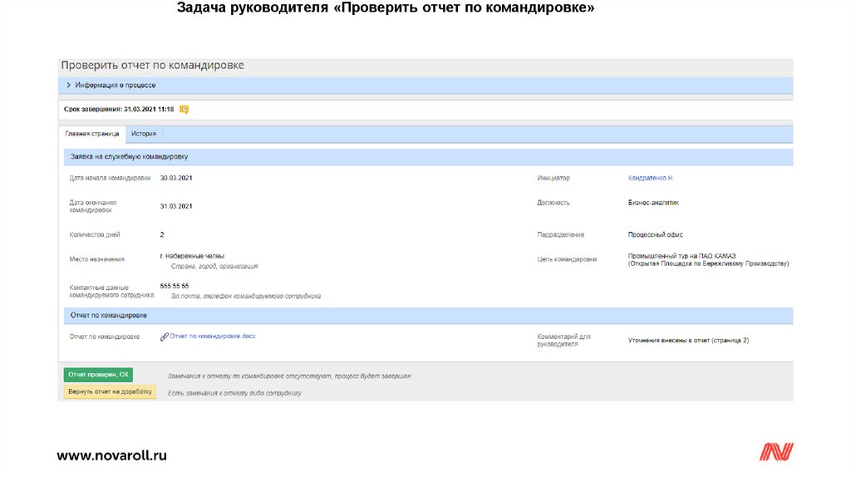The height and width of the screenshot is (477, 851).
Task: Click the contact phone value 555 55 55
Action: pos(175,286)
